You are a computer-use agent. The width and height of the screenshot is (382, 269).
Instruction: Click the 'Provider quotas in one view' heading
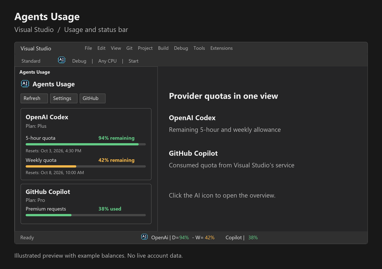coord(224,96)
